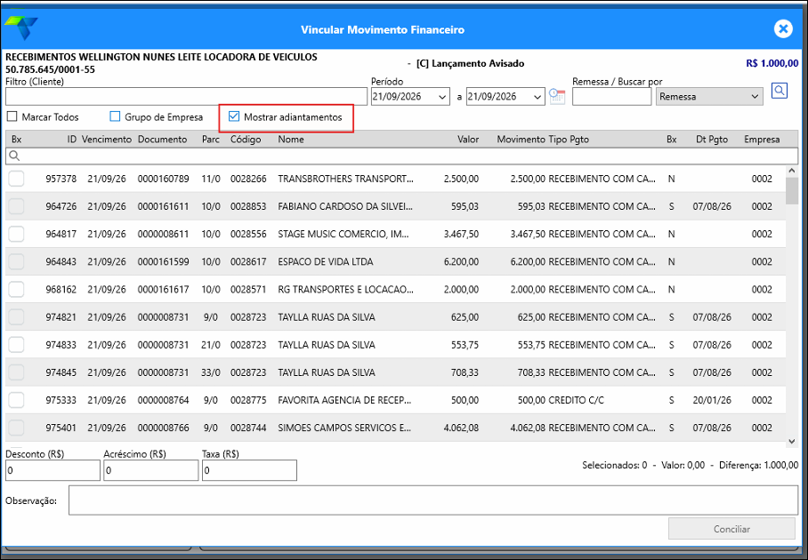Click the Desconto (R$) field
Viewport: 808px width, 560px height.
[x=53, y=470]
